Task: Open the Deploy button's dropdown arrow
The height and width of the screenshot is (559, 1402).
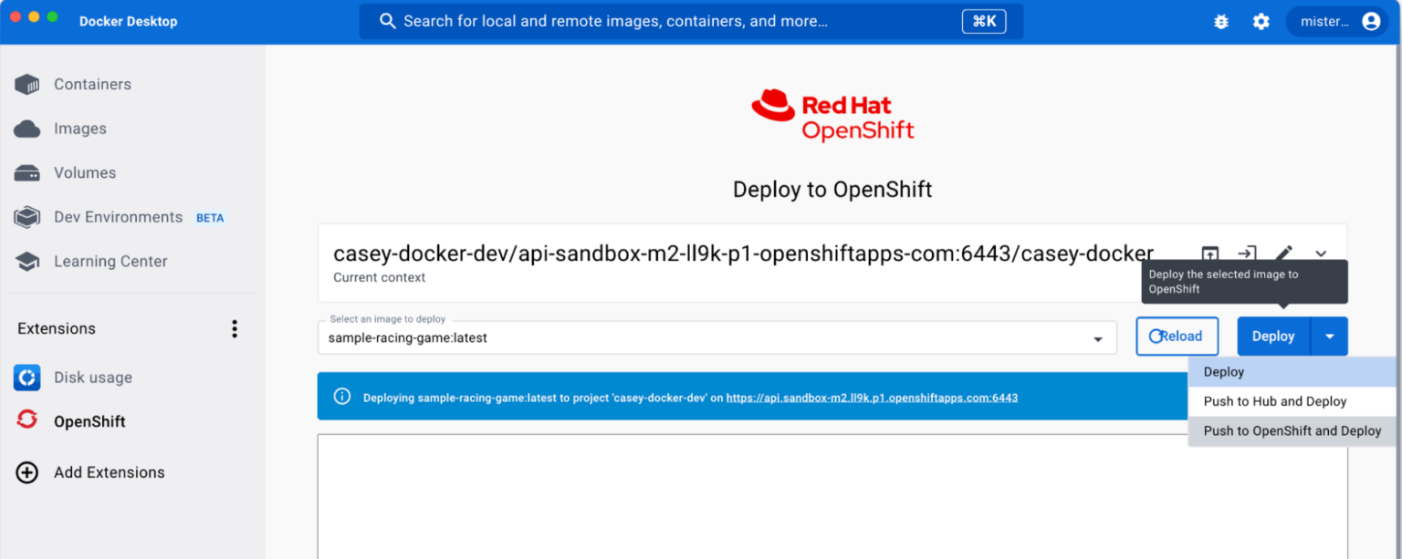Action: coord(1330,336)
